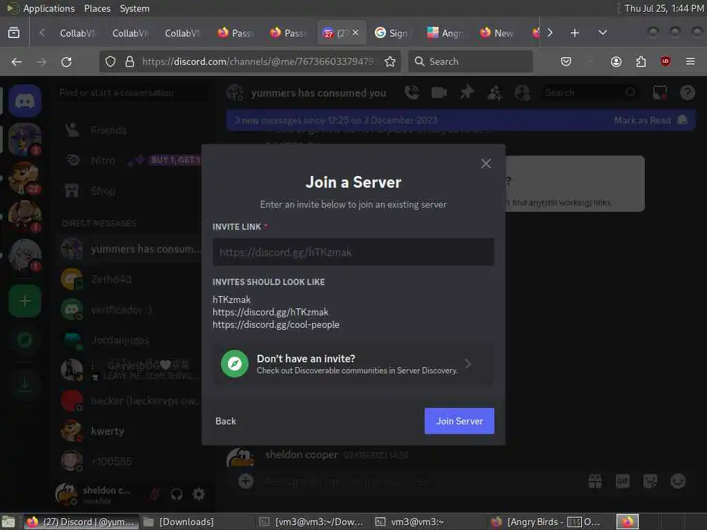Toggle headphones deafen in user panel

(x=176, y=494)
